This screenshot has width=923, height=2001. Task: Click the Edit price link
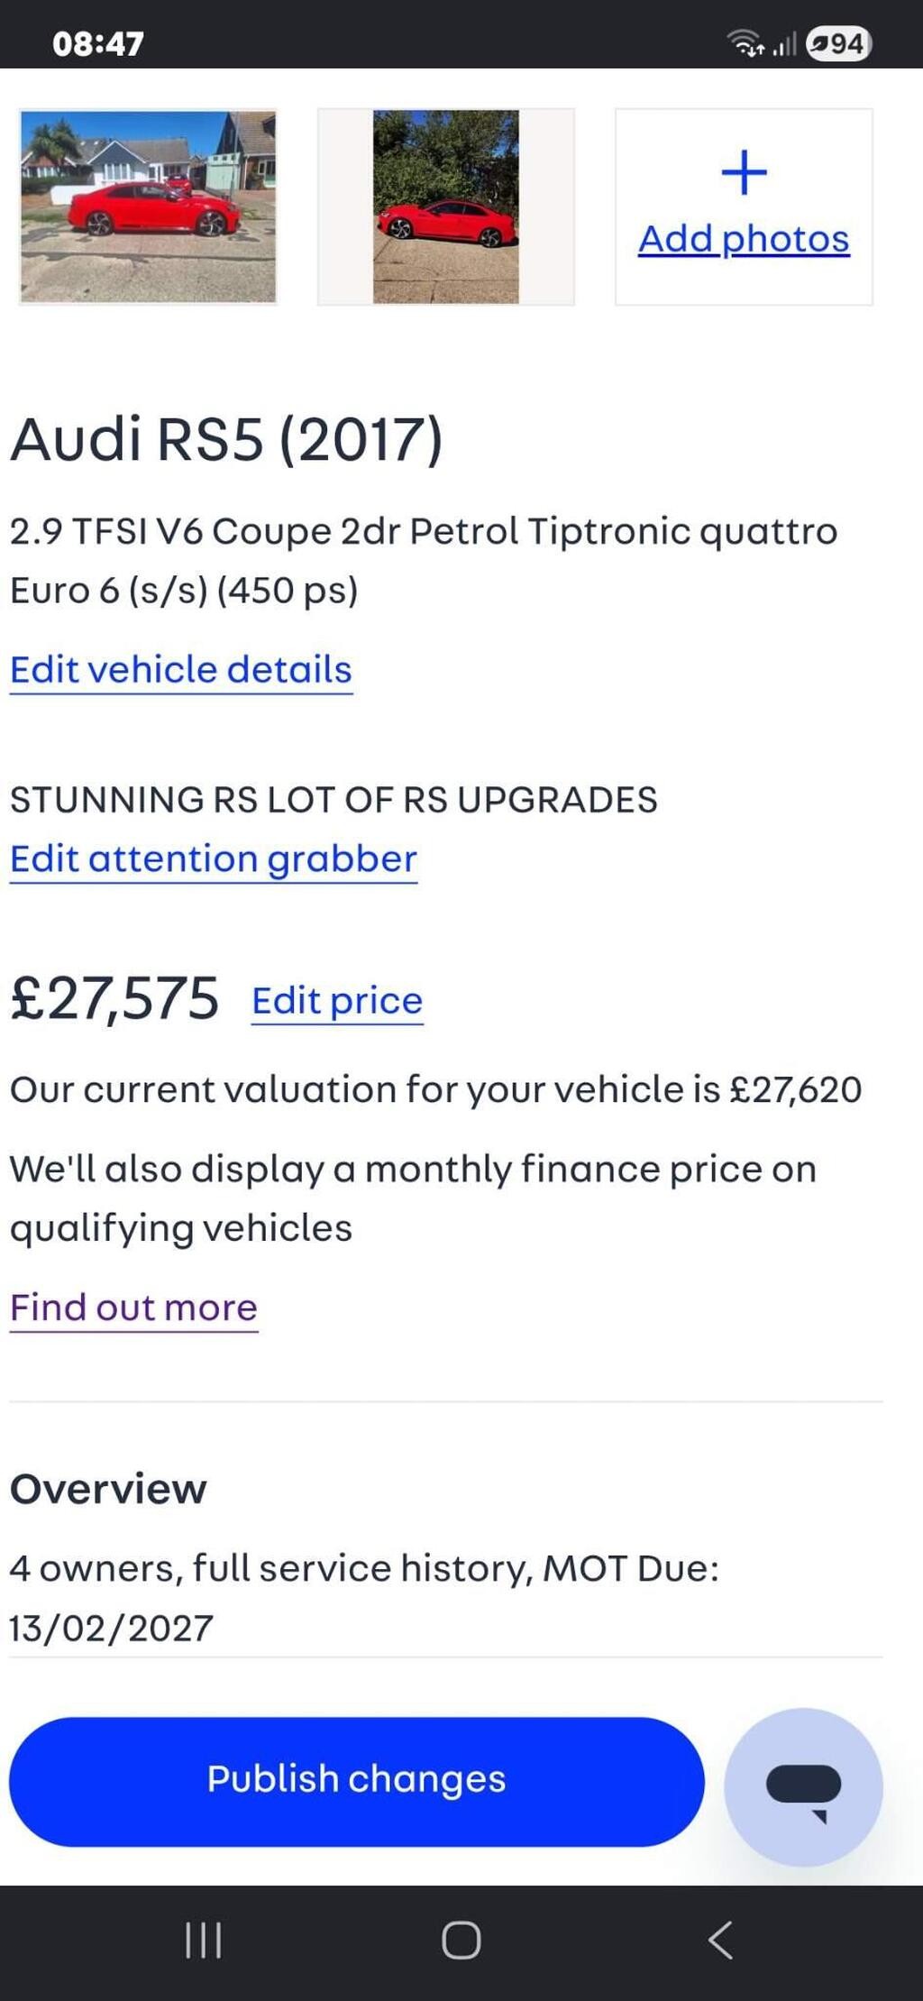click(x=337, y=1001)
